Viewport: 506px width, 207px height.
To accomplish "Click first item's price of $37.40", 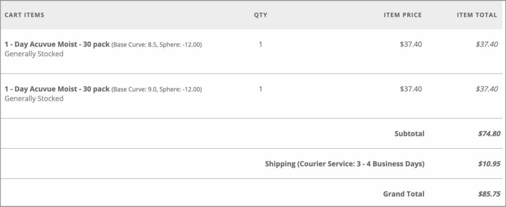I will pos(411,44).
